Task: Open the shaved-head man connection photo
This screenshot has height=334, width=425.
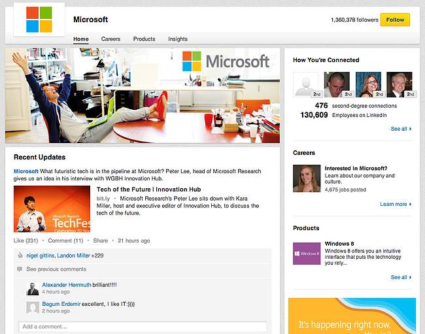Action: [x=337, y=84]
